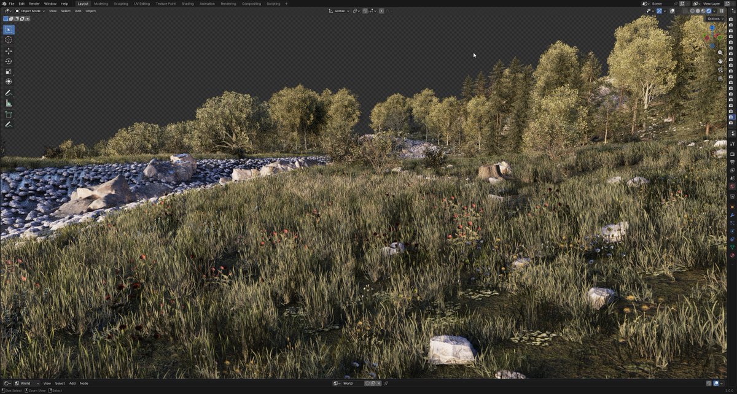Image resolution: width=737 pixels, height=394 pixels.
Task: Toggle snapping magnet in header
Action: point(365,11)
